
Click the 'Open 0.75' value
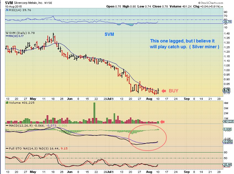click(x=114, y=7)
